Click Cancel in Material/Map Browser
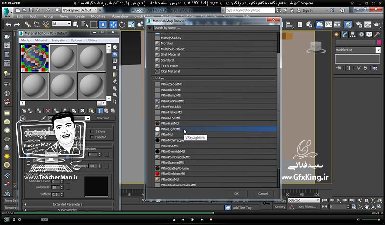The image size is (385, 225). coord(263,194)
